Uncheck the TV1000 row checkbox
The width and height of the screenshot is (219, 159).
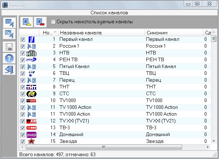point(23,101)
